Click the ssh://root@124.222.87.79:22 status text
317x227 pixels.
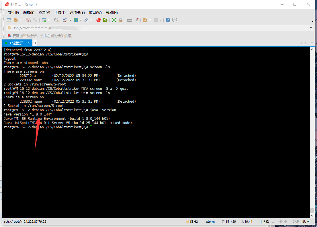[25, 222]
